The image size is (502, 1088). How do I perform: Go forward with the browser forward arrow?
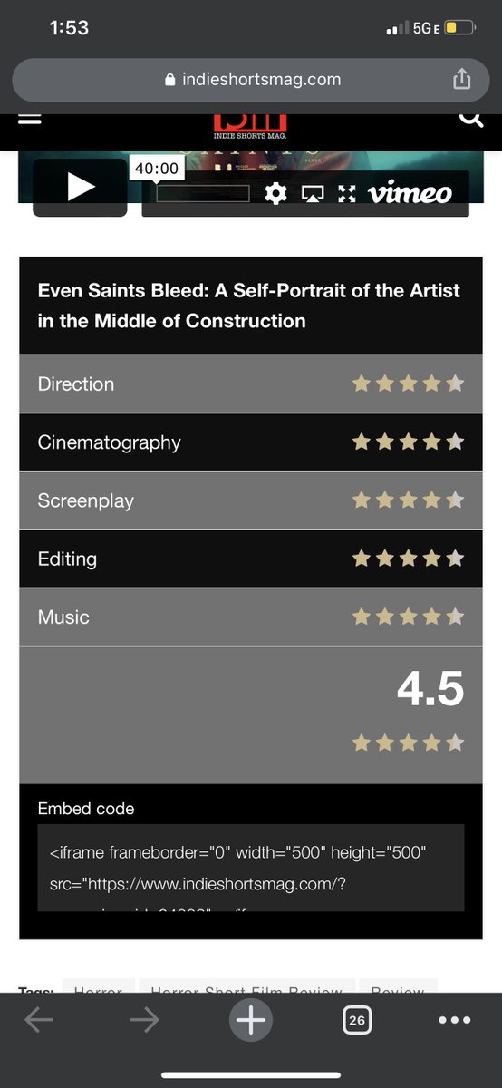[x=144, y=1021]
